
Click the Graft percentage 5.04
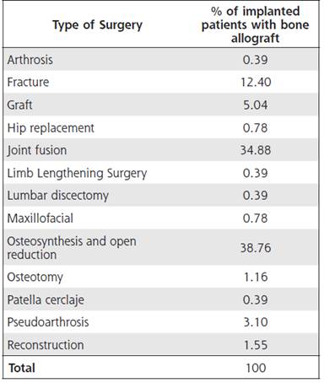256,105
